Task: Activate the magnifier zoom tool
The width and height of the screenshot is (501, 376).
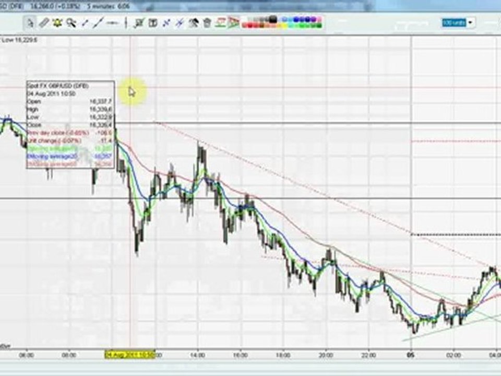Action: [71, 23]
